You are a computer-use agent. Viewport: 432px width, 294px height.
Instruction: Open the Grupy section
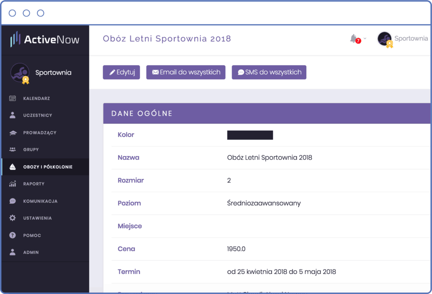pyautogui.click(x=31, y=150)
